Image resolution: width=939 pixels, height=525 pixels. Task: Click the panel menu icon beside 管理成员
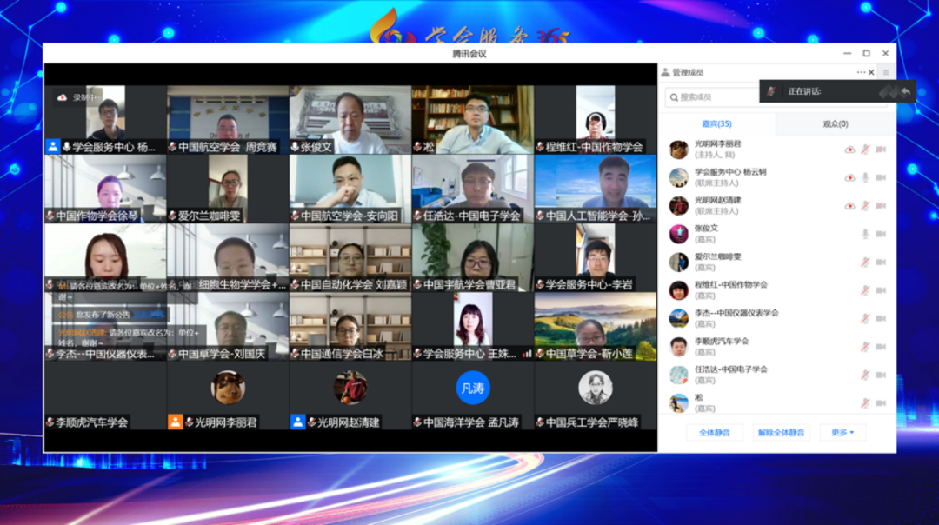(x=886, y=72)
